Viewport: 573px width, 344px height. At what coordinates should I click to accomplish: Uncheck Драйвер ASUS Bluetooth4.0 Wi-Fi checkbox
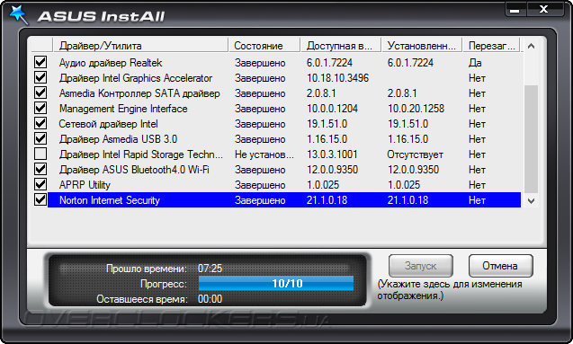pyautogui.click(x=40, y=169)
